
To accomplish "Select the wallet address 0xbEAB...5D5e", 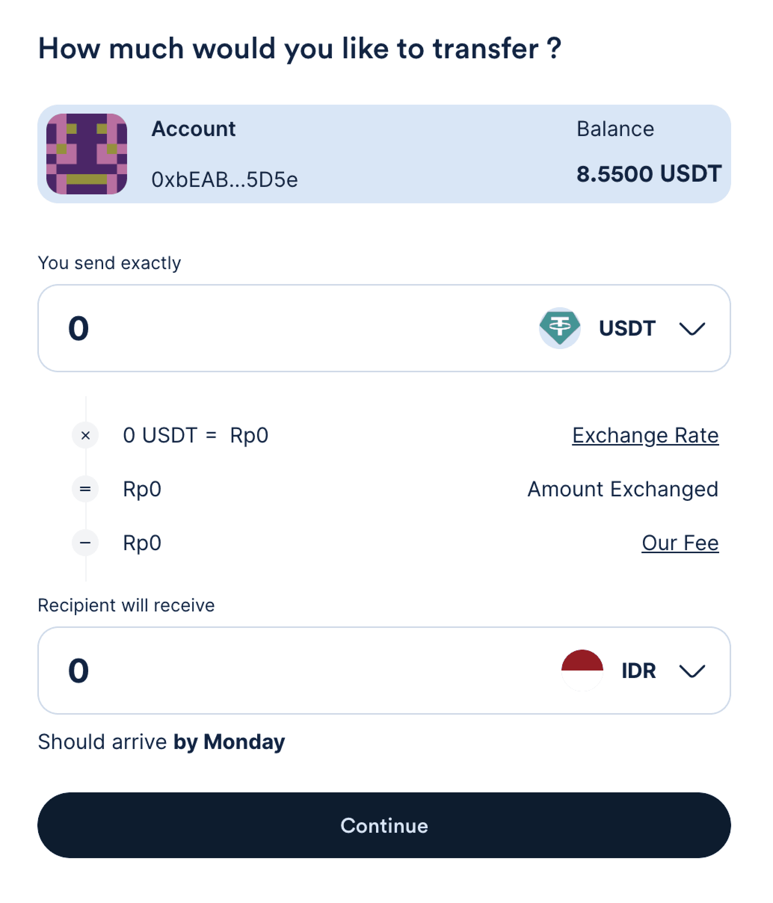I will [x=224, y=179].
